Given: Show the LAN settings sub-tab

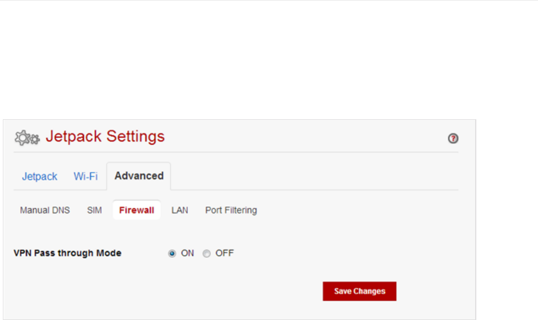Looking at the screenshot, I should 180,210.
